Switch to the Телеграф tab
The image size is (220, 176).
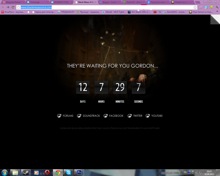(37, 2)
